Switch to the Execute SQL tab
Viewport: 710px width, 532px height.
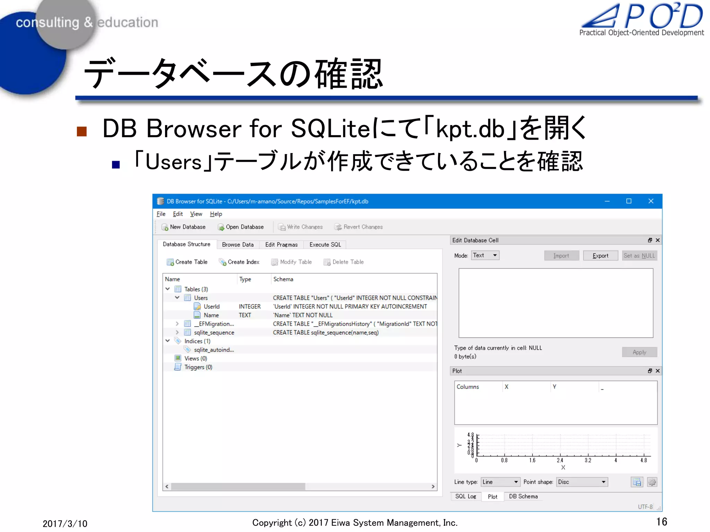[325, 245]
